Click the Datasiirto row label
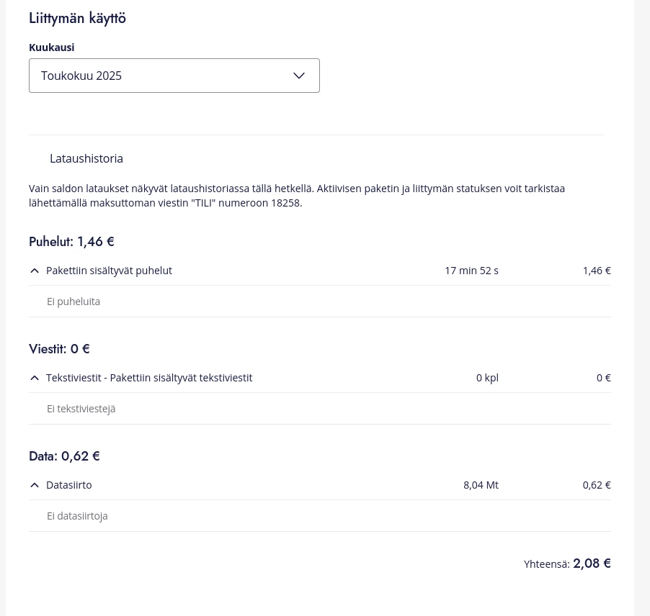The width and height of the screenshot is (650, 616). 68,485
